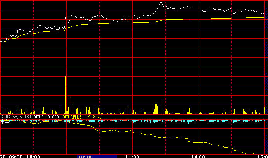This screenshot has height=158, width=268.
Task: Click the XDDX(55,5,13) indicator label
Action: (16, 117)
